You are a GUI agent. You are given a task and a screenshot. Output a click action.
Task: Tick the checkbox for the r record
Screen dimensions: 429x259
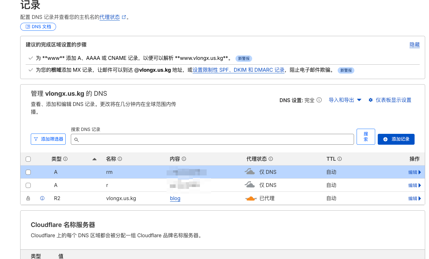click(x=28, y=185)
